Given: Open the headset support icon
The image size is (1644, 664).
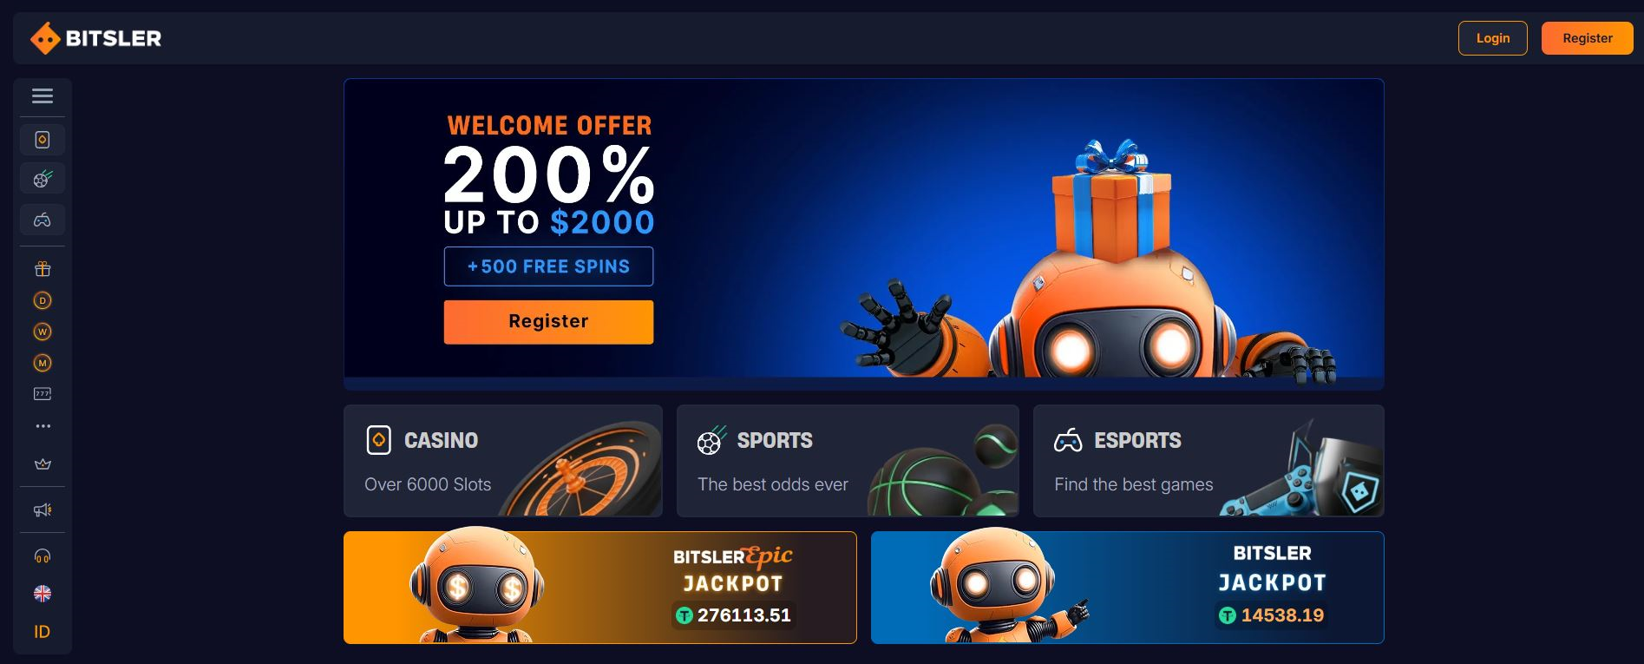Looking at the screenshot, I should (x=43, y=556).
